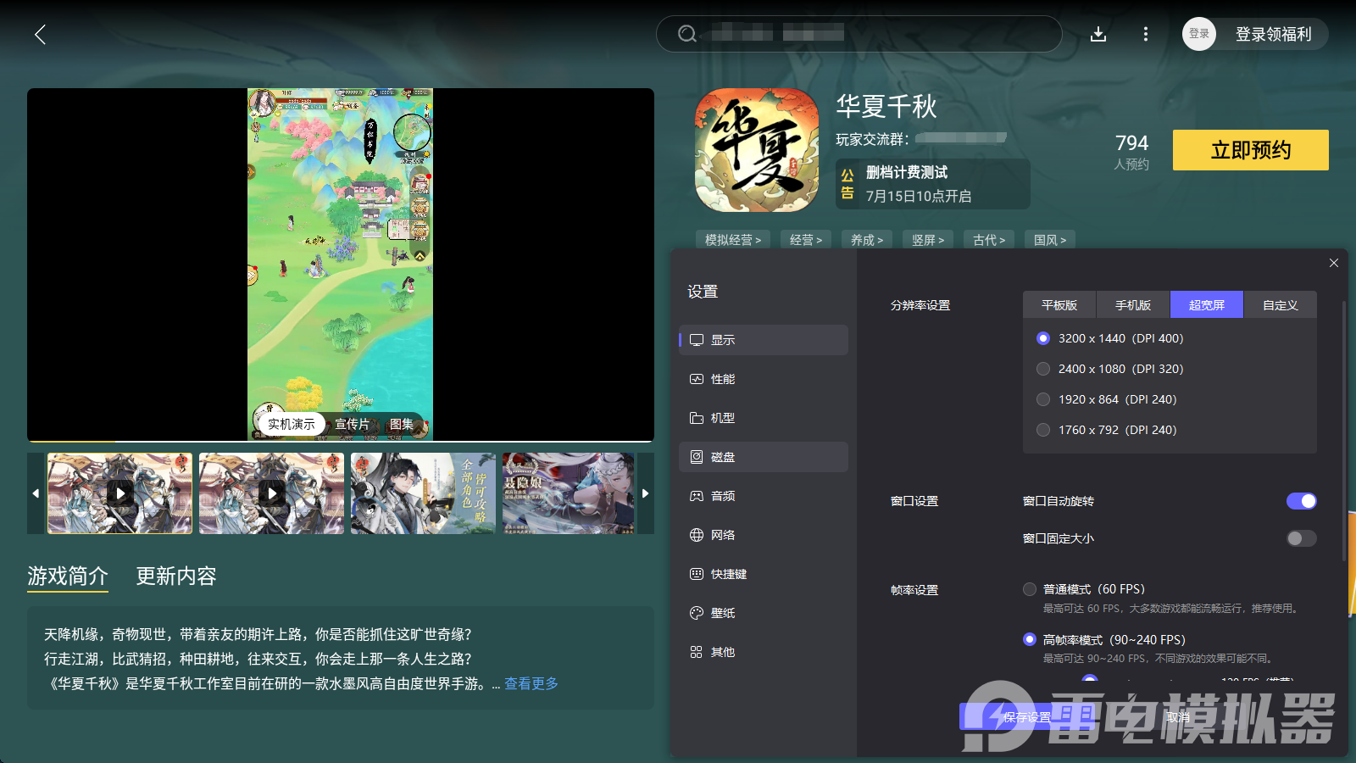
Task: Open the 性能 performance settings icon
Action: click(697, 379)
